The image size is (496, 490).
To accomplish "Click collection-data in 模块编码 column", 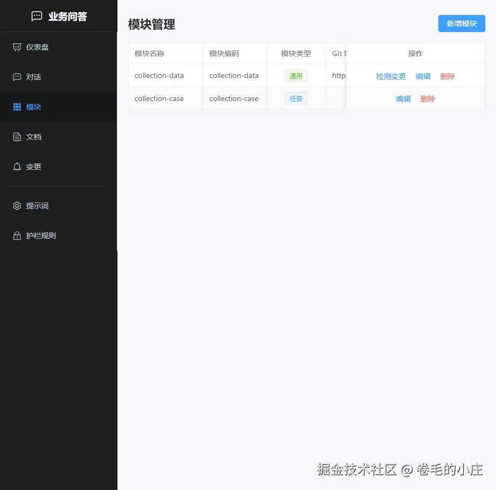I will click(234, 76).
